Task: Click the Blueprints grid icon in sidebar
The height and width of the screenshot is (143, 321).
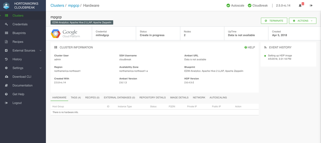Action: [x=6, y=33]
